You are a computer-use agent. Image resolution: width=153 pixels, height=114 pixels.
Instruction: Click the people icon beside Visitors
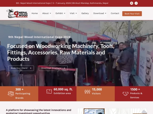click(87, 92)
